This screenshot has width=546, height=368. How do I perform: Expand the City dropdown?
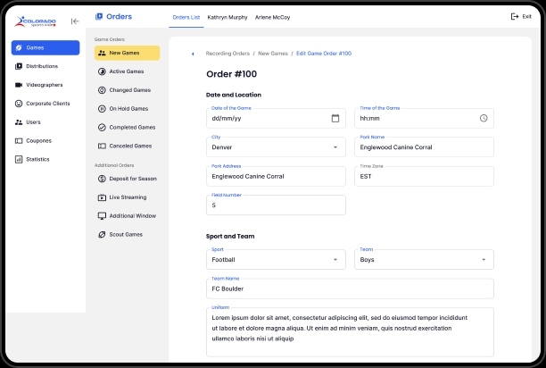(x=335, y=147)
